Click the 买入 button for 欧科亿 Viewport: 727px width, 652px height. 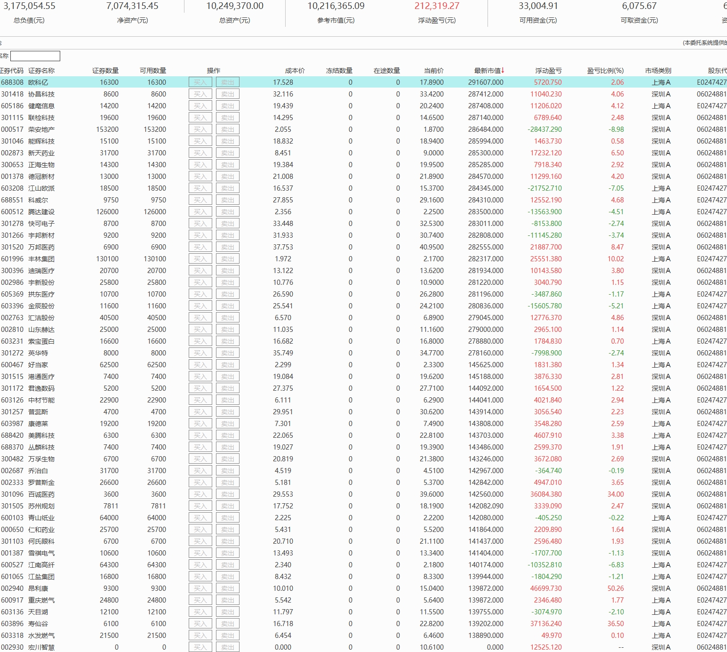point(200,82)
